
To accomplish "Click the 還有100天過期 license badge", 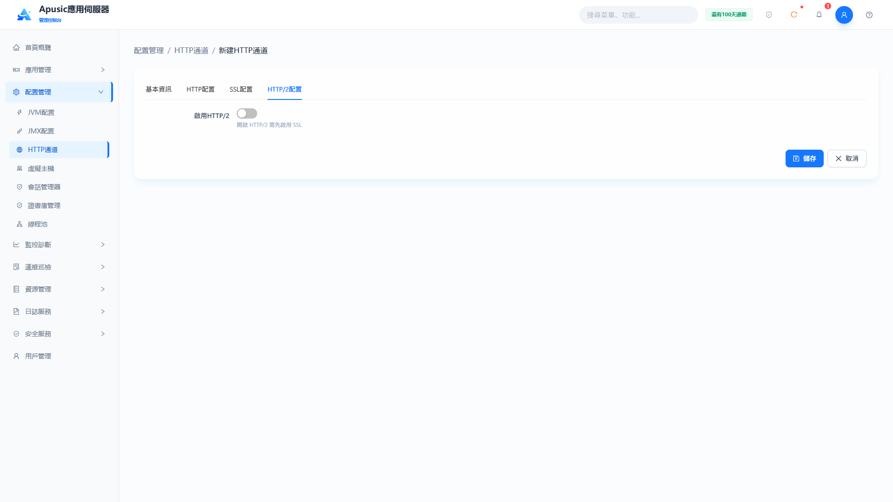I will click(729, 15).
